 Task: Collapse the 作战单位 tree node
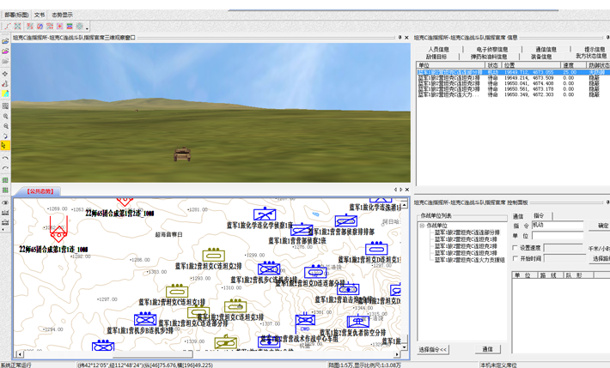pyautogui.click(x=423, y=226)
